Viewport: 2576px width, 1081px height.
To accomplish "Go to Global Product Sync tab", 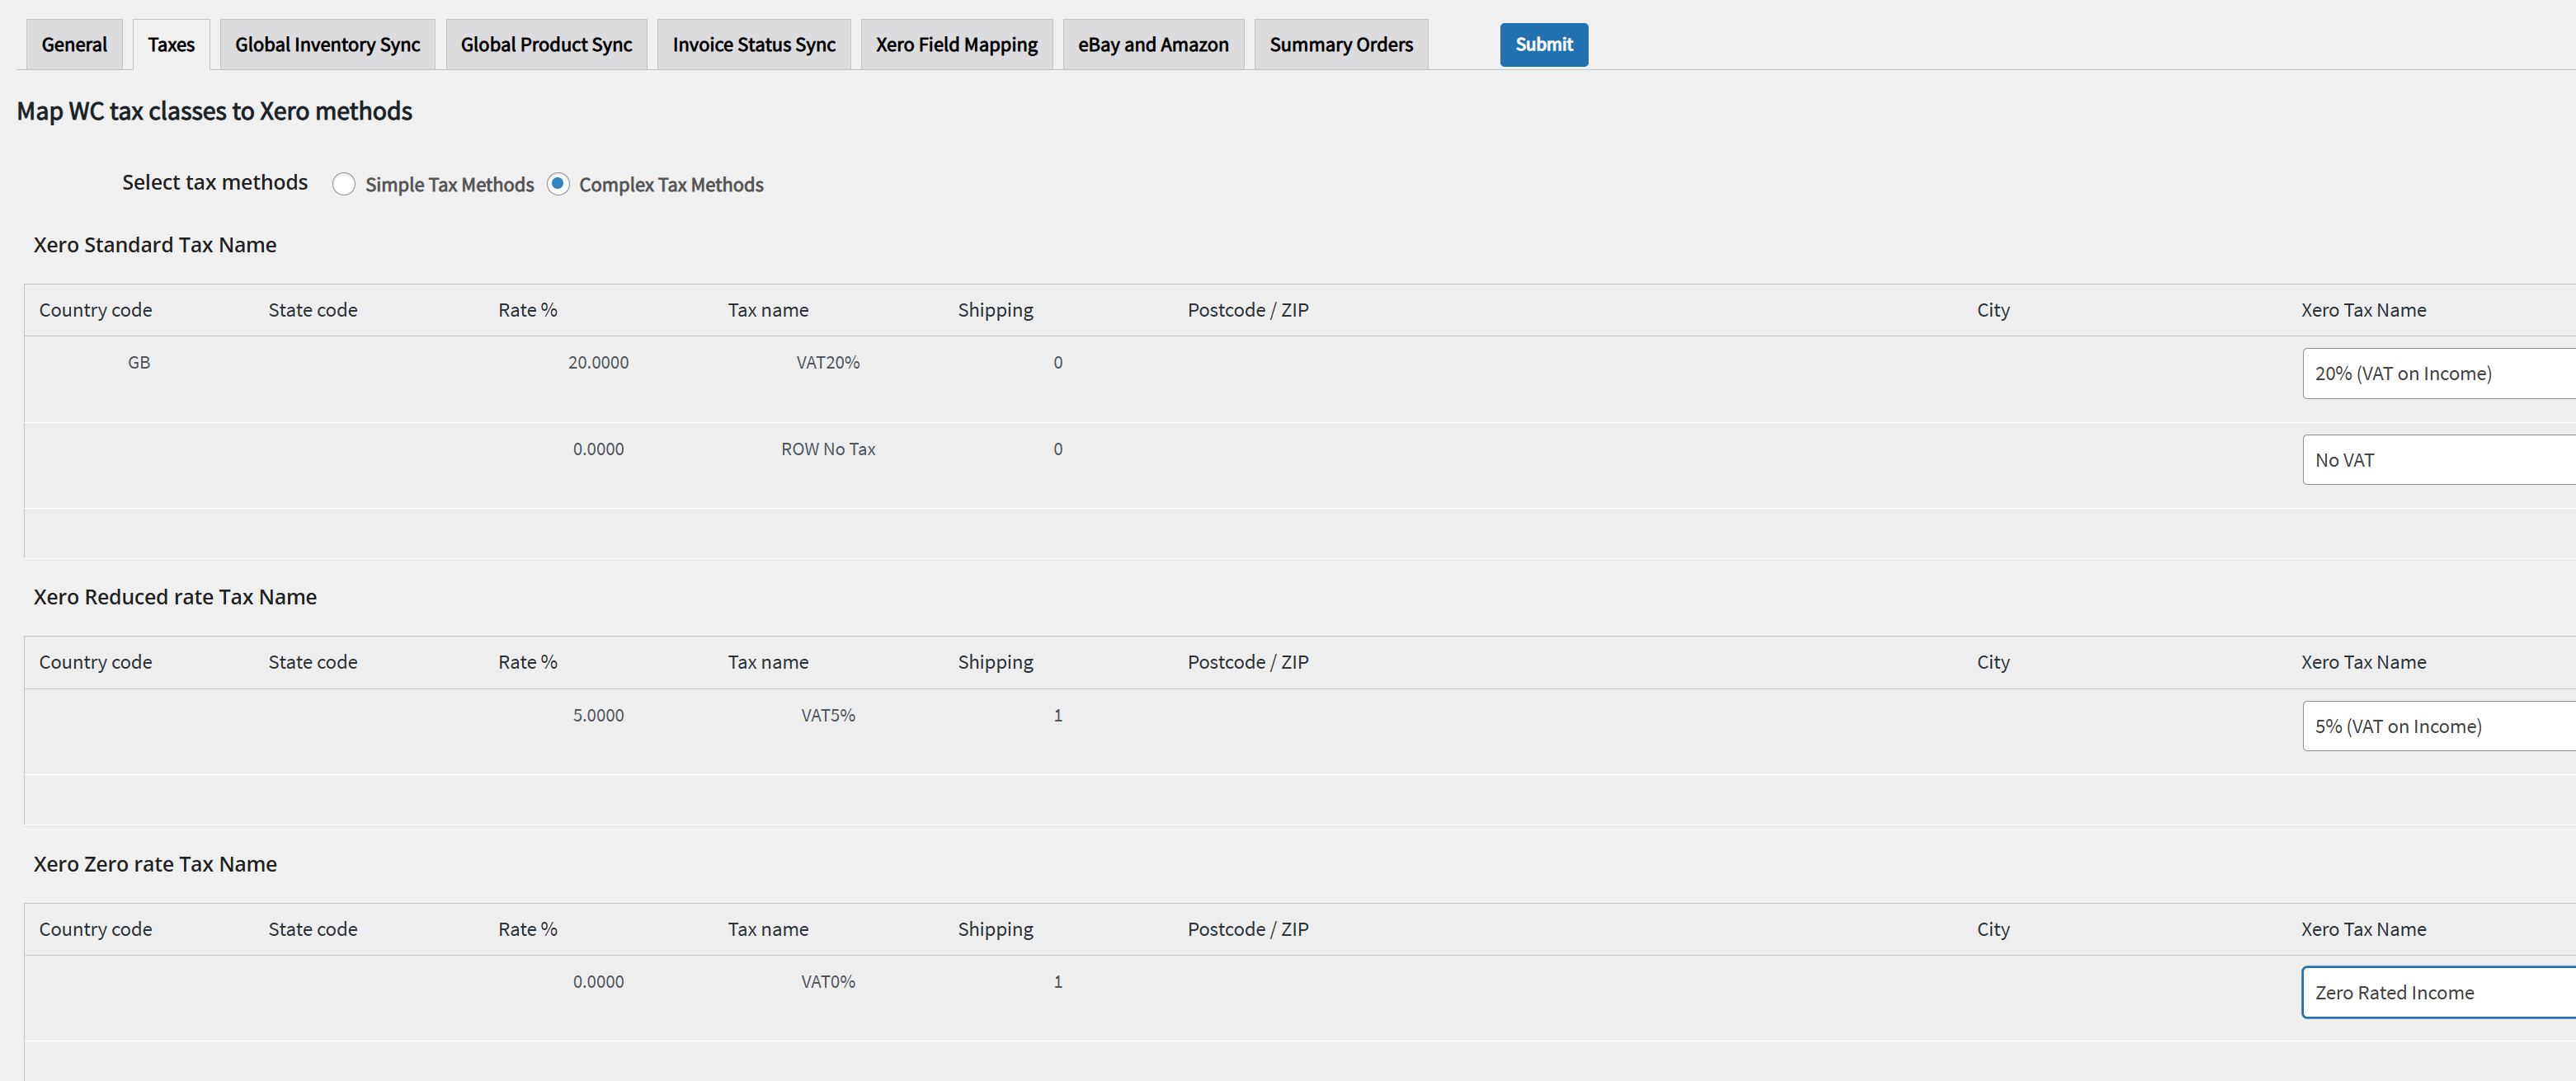I will click(x=546, y=45).
